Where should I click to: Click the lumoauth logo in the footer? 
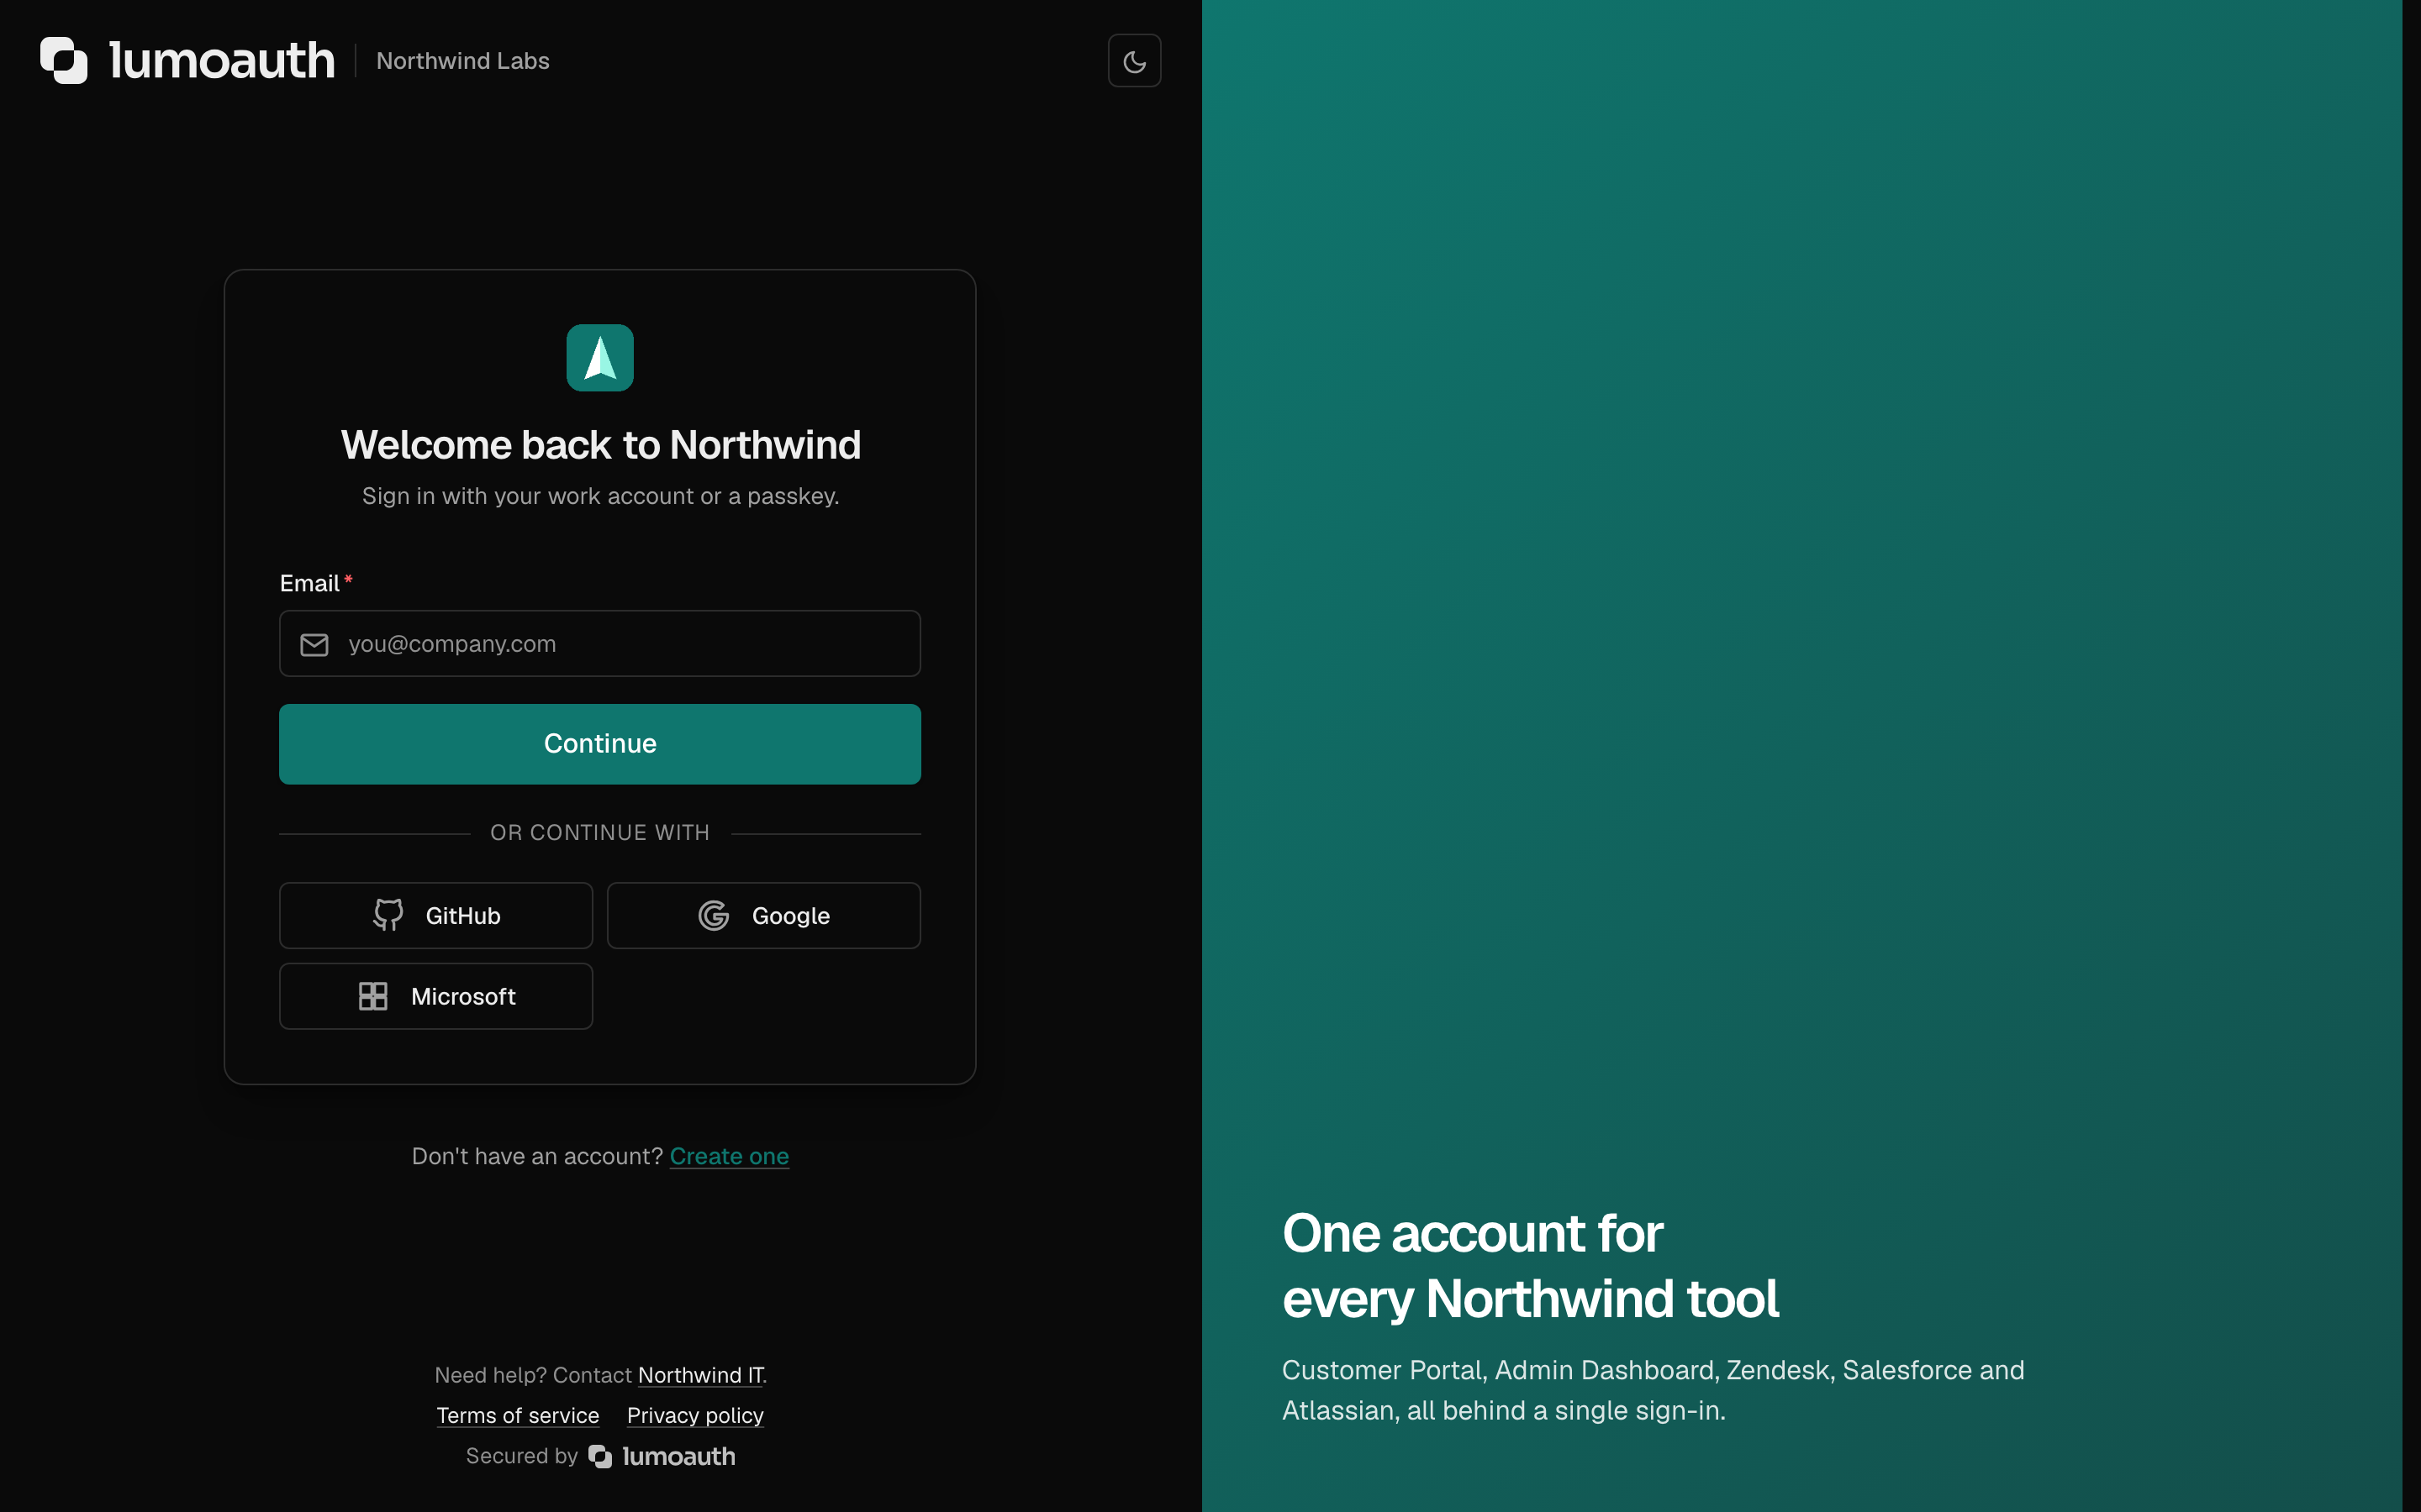tap(662, 1456)
